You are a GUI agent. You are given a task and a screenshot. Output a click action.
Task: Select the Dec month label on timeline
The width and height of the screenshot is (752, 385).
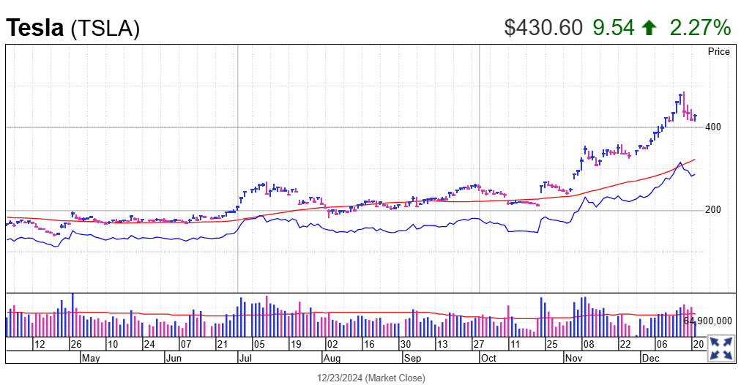click(651, 358)
